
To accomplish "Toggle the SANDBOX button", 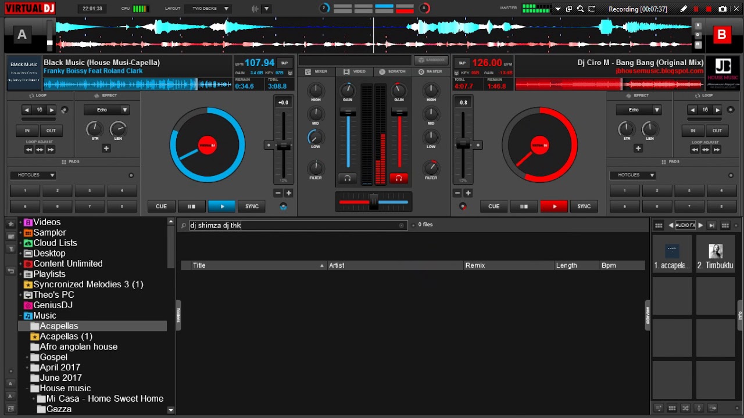I will click(430, 60).
